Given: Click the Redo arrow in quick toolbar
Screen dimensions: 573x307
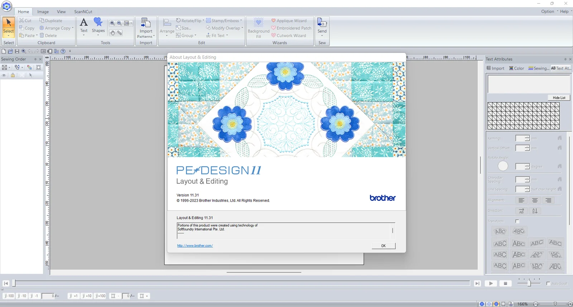Looking at the screenshot, I should (x=37, y=51).
